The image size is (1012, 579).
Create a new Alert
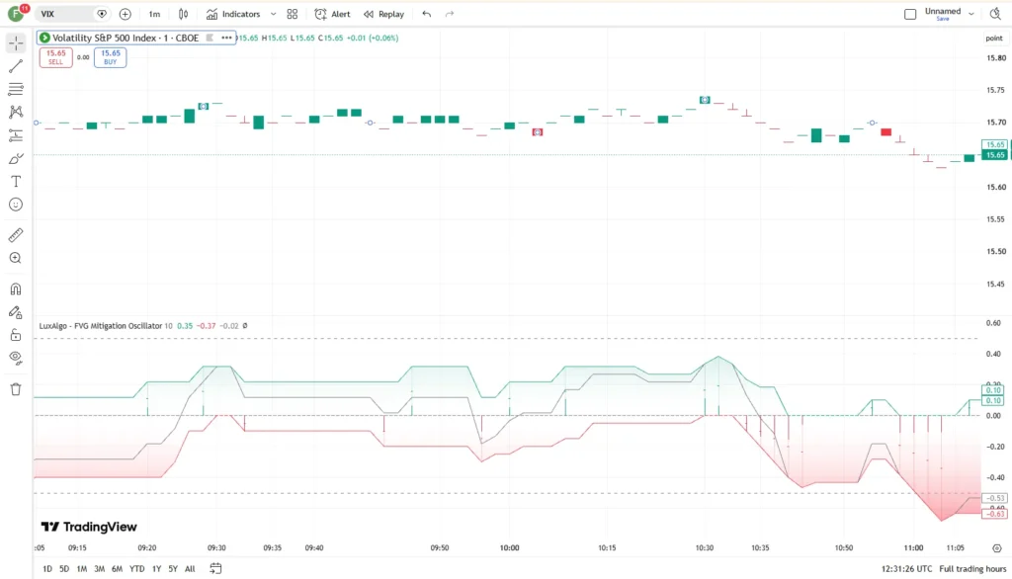pyautogui.click(x=332, y=14)
